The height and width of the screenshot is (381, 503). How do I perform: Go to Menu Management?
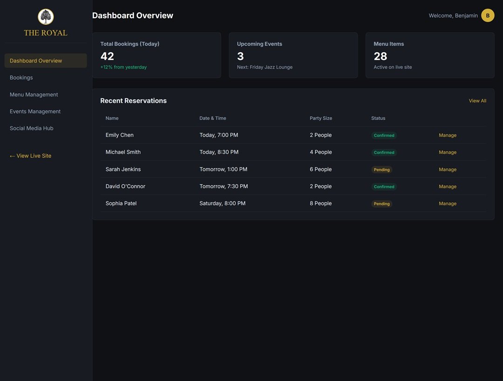coord(46,95)
